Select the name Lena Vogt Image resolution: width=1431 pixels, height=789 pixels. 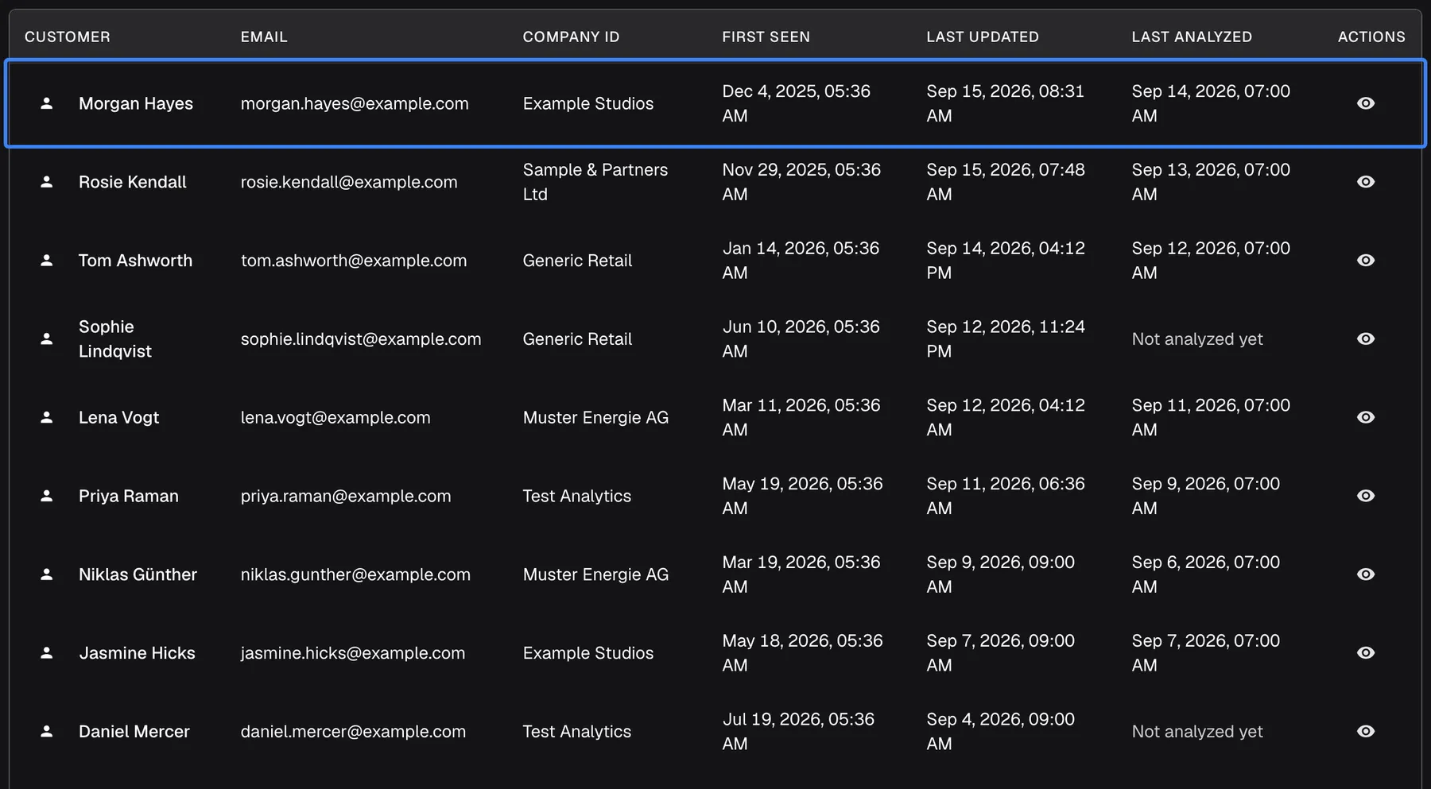(119, 417)
